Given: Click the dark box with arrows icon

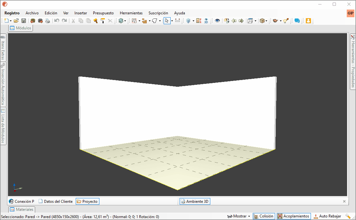Looking at the screenshot, I should click(x=40, y=21).
